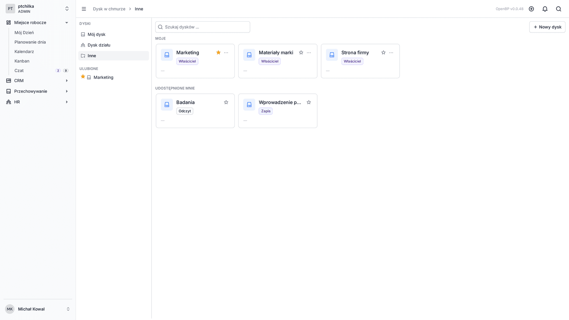Favorite the Materiały marki disk
The width and height of the screenshot is (569, 320).
click(301, 53)
